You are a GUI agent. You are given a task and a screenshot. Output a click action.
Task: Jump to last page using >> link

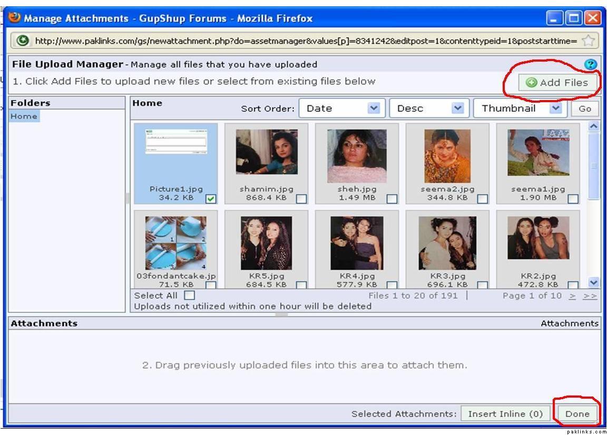click(590, 295)
